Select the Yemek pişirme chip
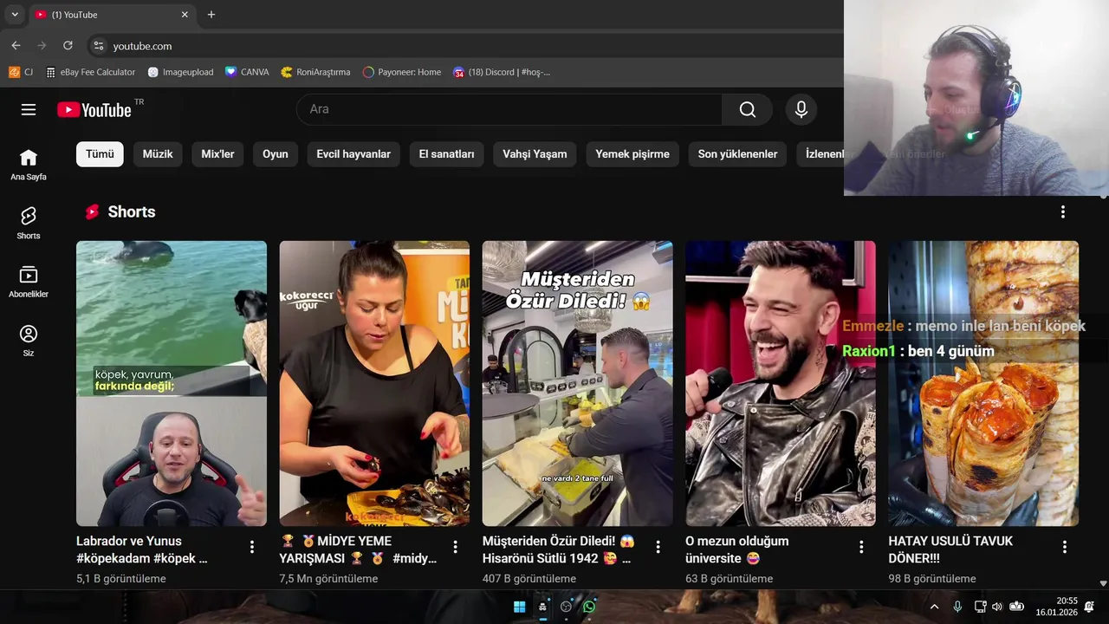 632,154
